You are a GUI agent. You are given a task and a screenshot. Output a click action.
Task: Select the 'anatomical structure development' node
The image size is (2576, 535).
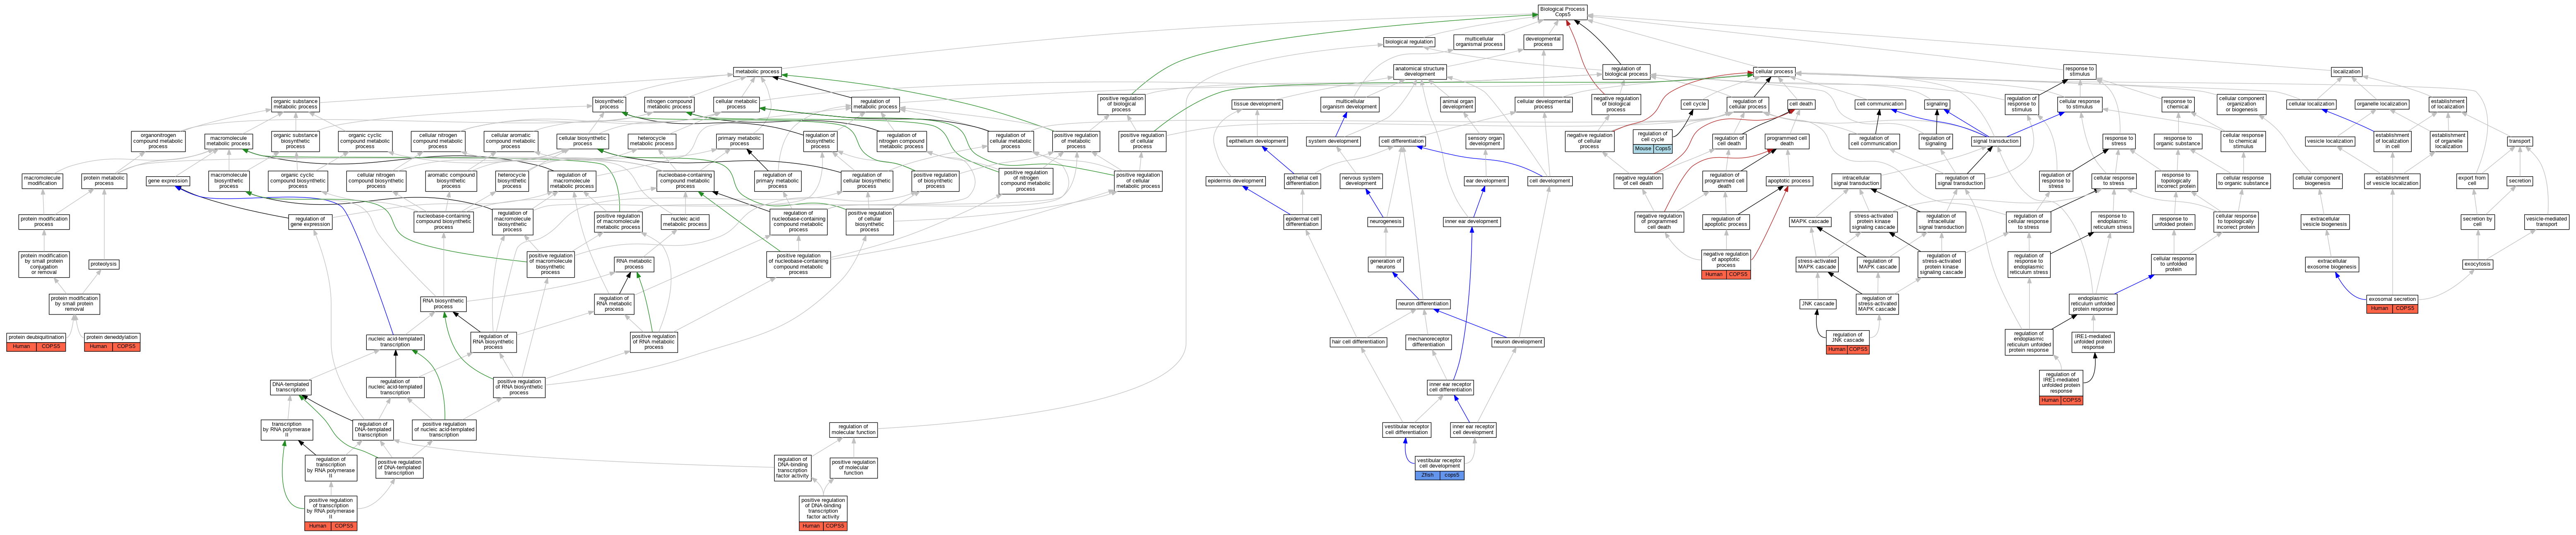point(1419,72)
